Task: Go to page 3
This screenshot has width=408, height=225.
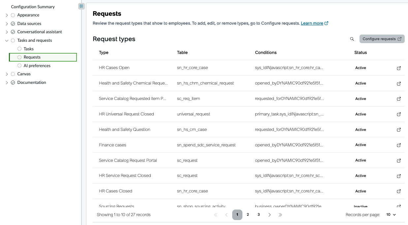Action: tap(259, 215)
